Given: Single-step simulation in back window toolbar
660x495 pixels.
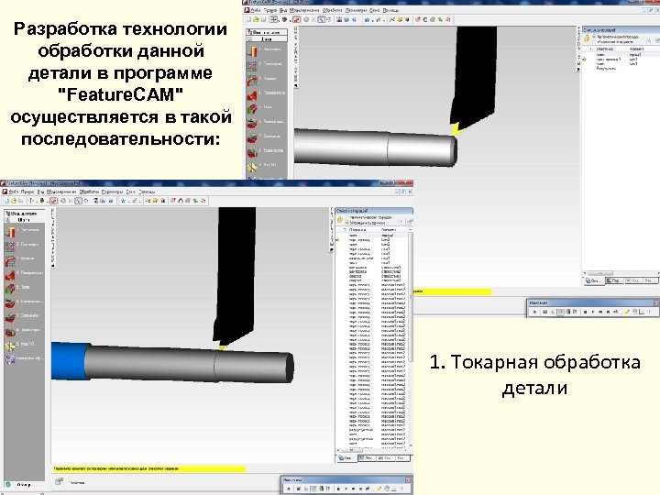Looking at the screenshot, I should (x=600, y=312).
